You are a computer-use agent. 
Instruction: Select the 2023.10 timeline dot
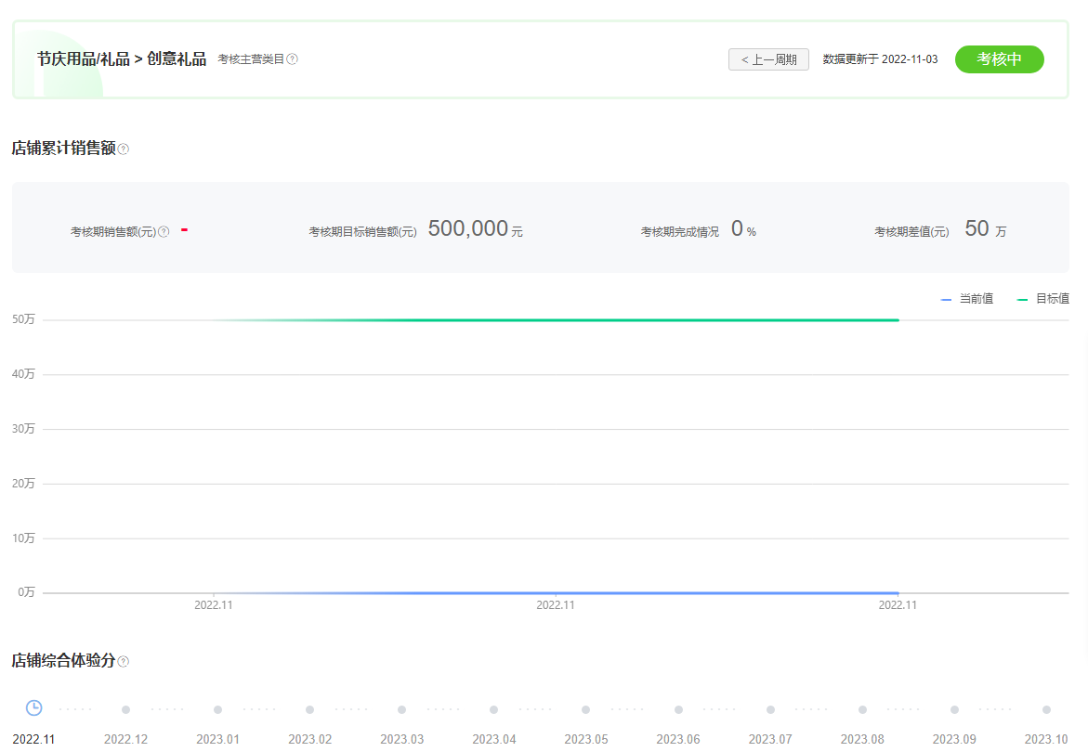[1046, 709]
